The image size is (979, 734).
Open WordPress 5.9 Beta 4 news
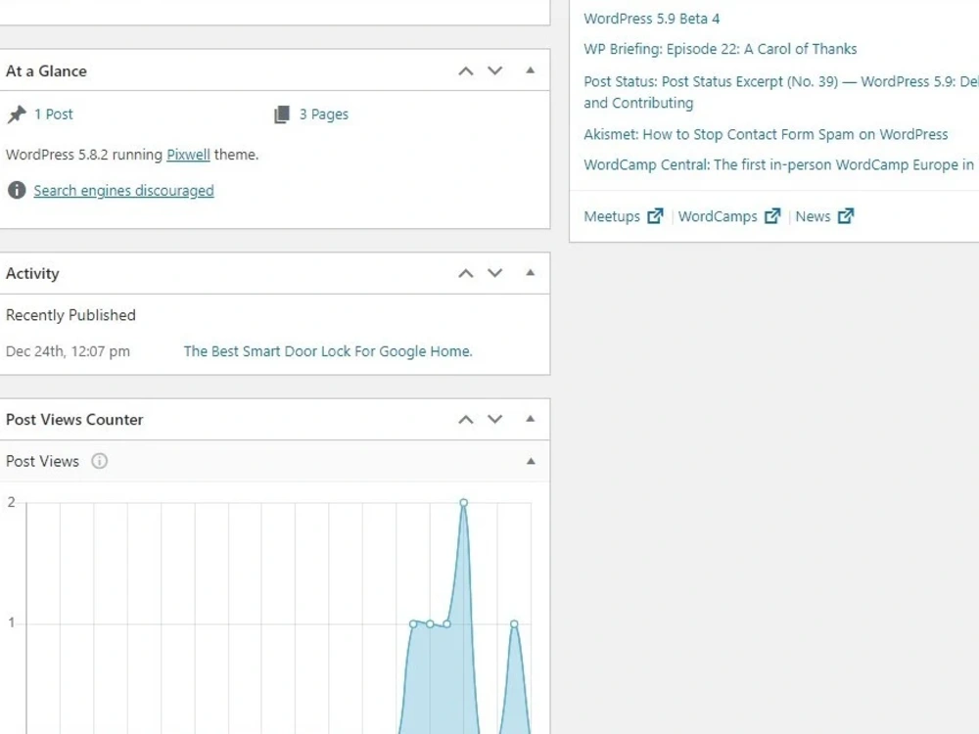651,19
